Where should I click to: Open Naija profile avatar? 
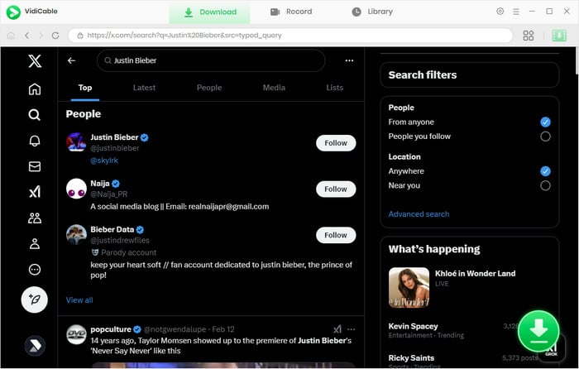point(76,189)
